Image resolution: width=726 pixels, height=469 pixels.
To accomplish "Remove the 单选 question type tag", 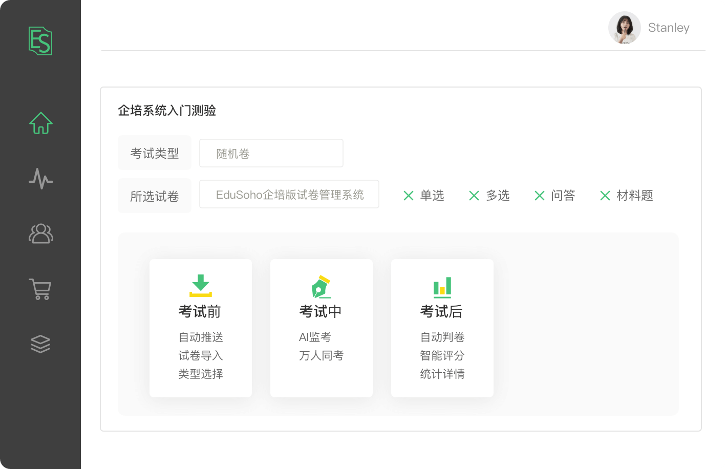I will click(408, 195).
